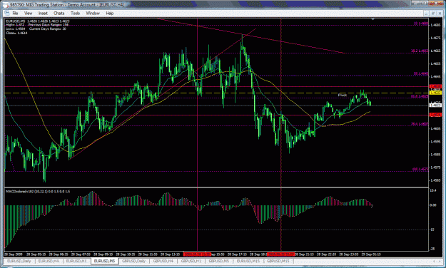The height and width of the screenshot is (268, 446).
Task: Click the second red-highlighted time label
Action: pyautogui.click(x=280, y=254)
